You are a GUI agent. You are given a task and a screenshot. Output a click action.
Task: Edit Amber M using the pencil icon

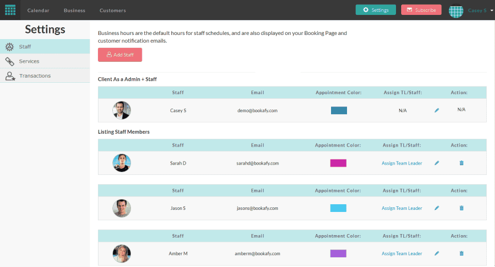click(x=437, y=254)
